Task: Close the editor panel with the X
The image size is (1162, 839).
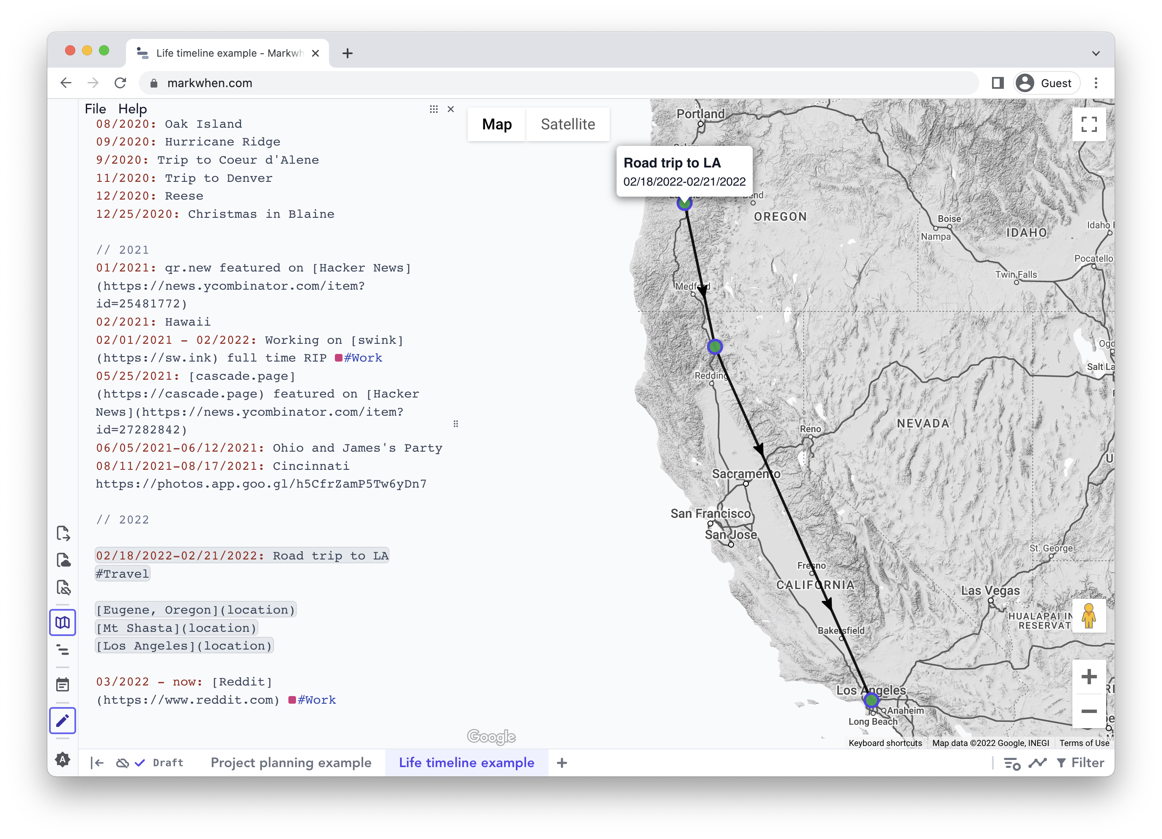Action: coord(451,109)
